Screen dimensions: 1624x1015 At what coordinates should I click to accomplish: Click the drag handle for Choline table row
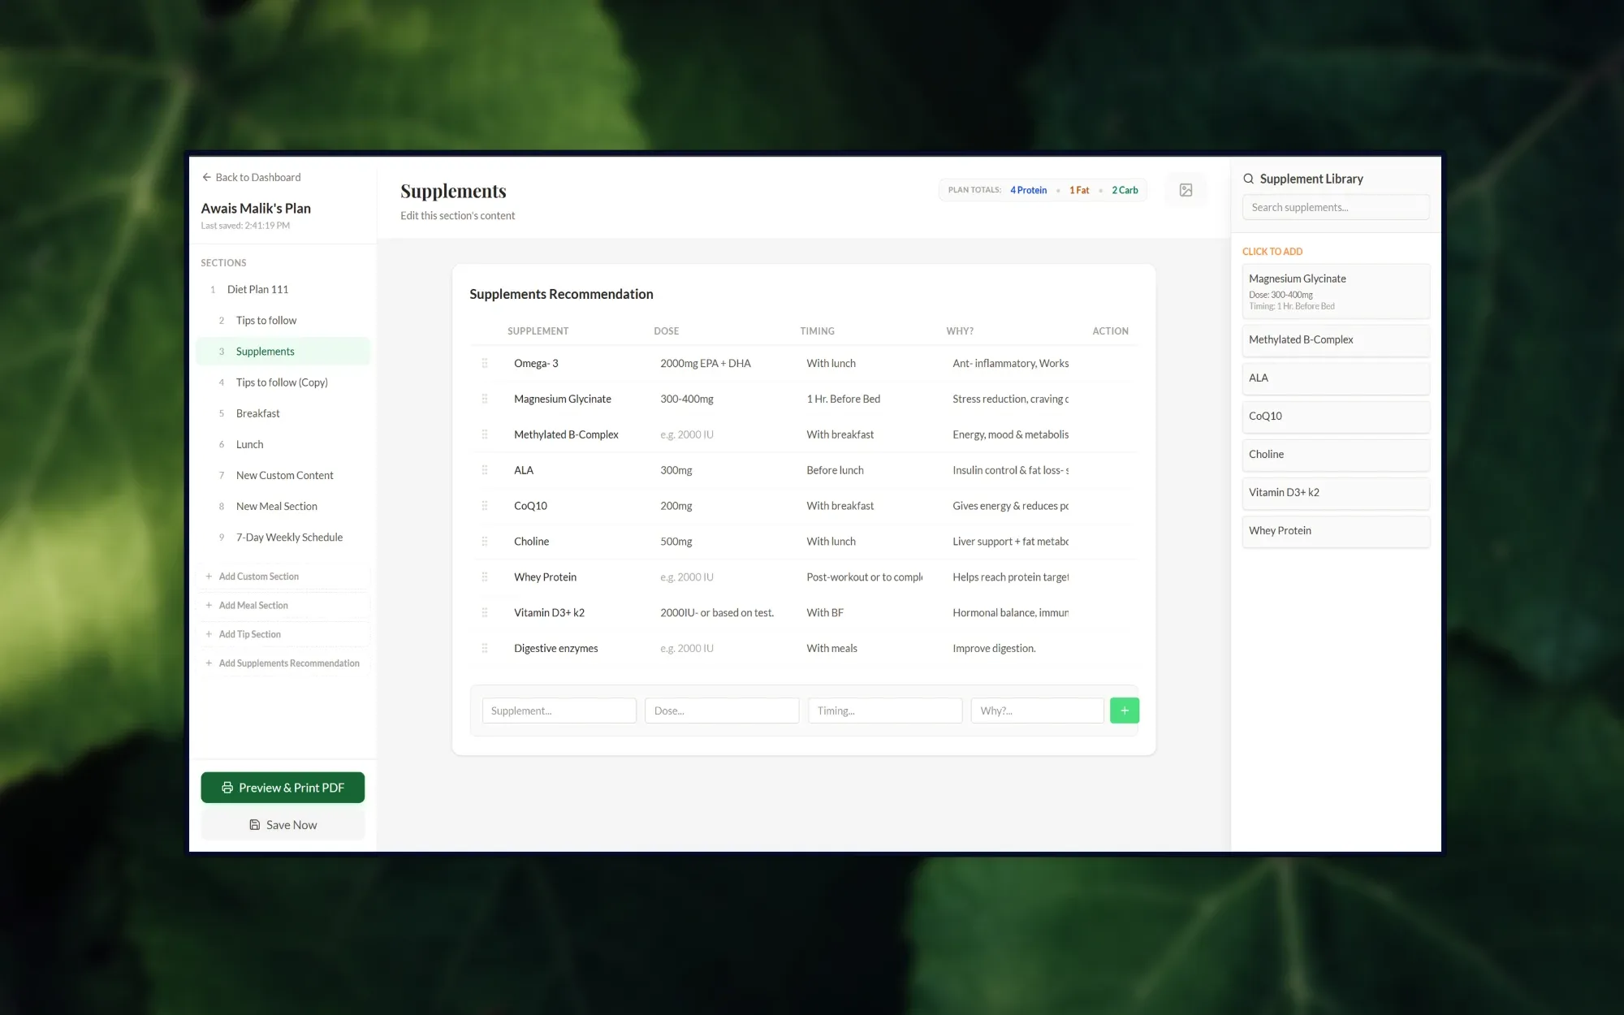485,542
